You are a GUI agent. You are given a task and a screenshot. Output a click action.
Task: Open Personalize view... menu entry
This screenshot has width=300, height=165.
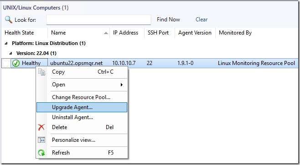tap(82, 140)
